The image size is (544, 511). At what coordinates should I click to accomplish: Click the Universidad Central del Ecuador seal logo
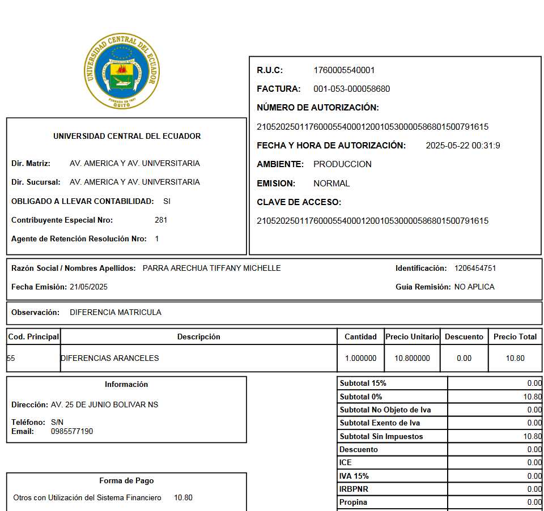point(122,71)
